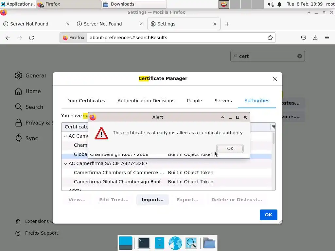Open the application finder magnifier in dock
The width and height of the screenshot is (335, 251).
point(191,243)
